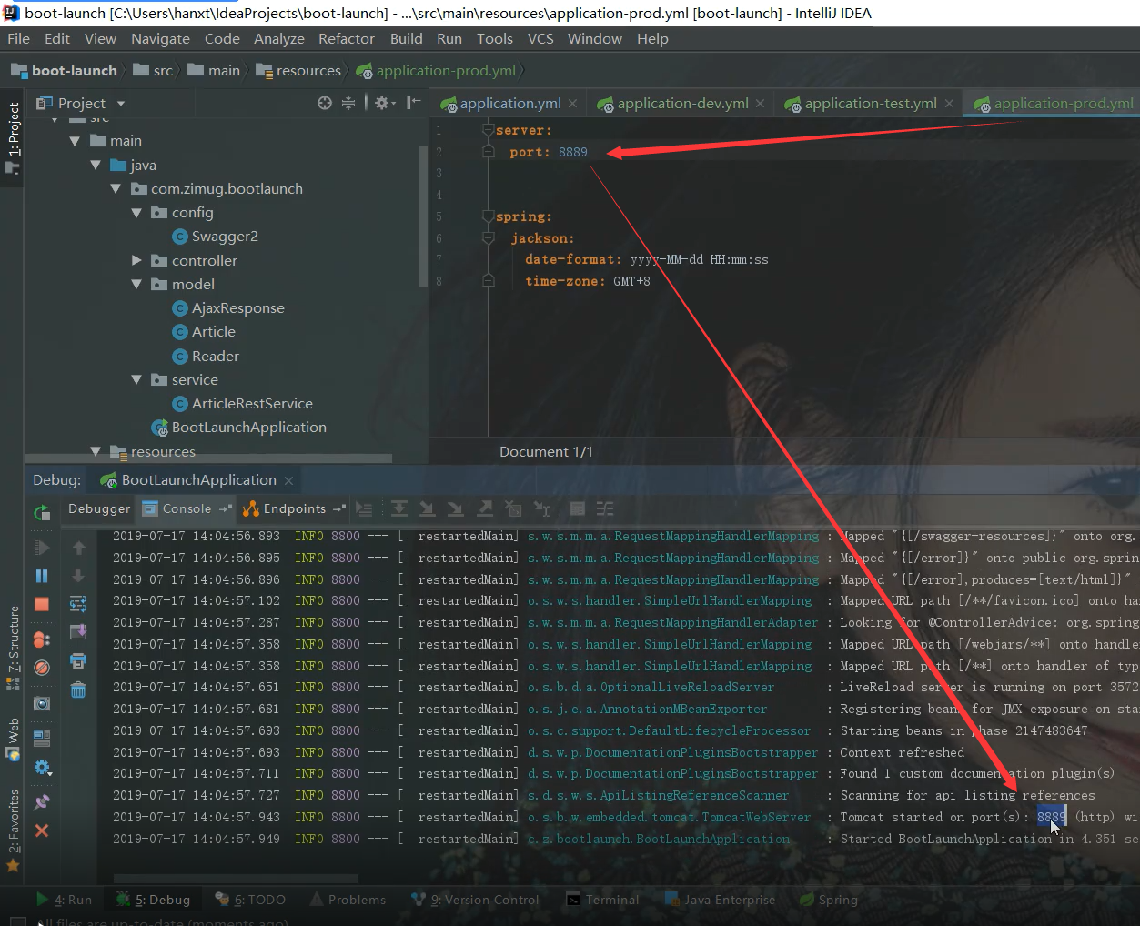Click Down the Stack Trace arrow
The image size is (1140, 926).
(x=78, y=576)
